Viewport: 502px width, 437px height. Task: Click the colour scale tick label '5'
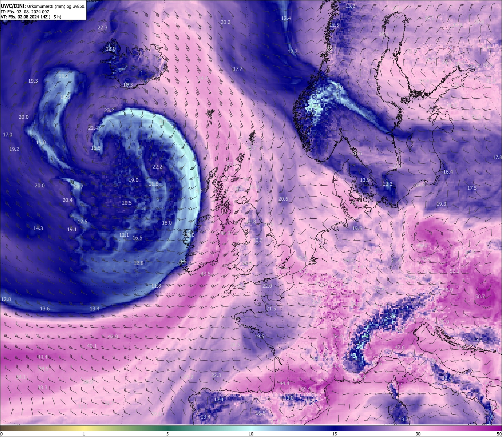pyautogui.click(x=167, y=434)
